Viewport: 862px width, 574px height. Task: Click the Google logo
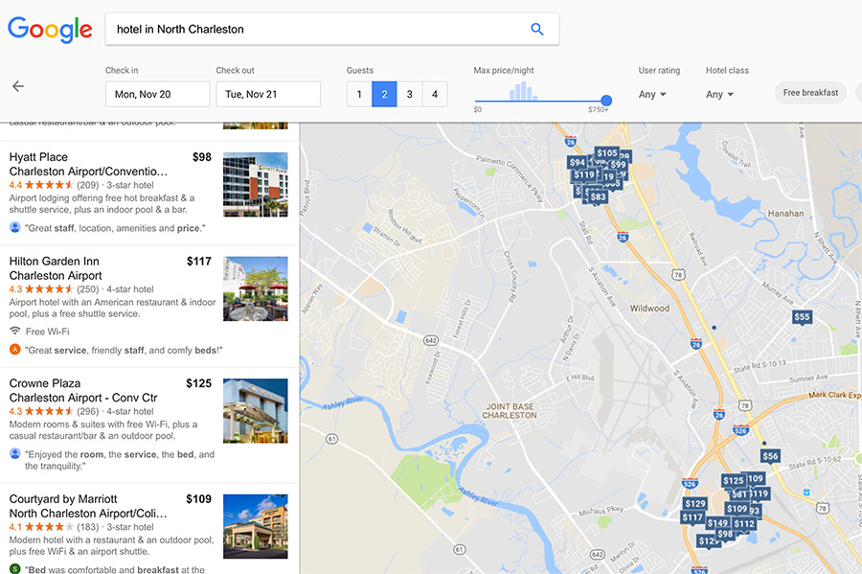(x=50, y=29)
